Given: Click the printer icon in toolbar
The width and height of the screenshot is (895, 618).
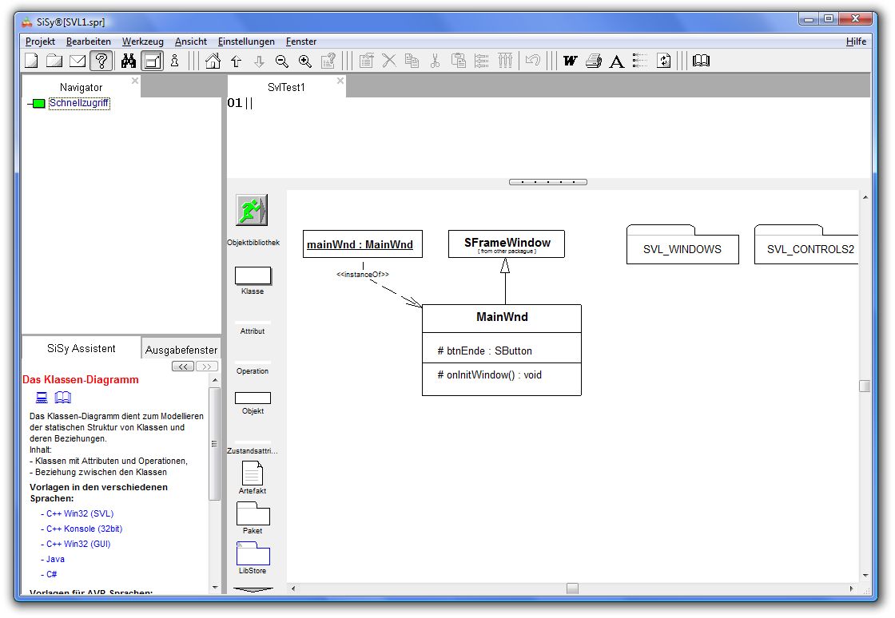Looking at the screenshot, I should [x=593, y=61].
